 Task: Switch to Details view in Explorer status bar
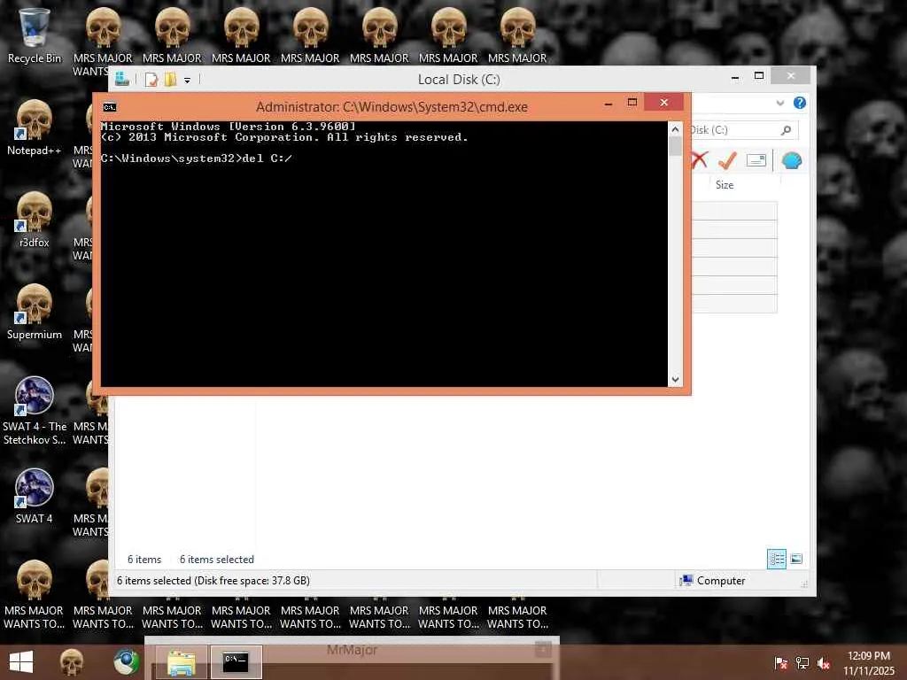click(776, 559)
